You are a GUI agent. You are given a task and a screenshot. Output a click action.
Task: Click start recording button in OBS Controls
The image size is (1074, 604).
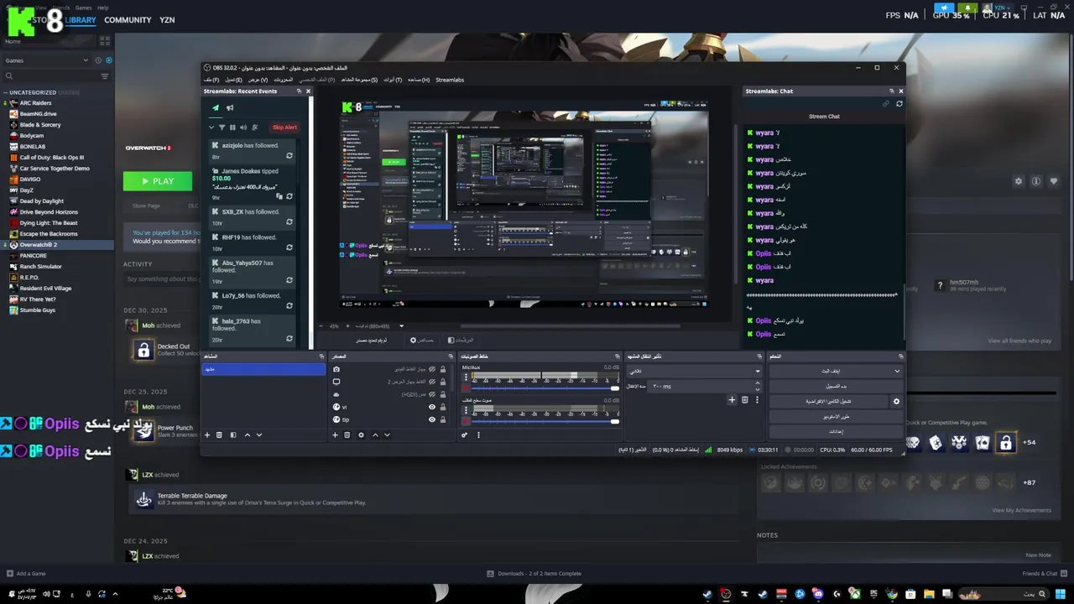(x=837, y=386)
